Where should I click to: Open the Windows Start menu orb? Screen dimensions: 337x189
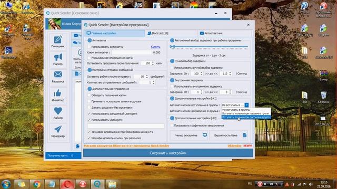click(6, 184)
